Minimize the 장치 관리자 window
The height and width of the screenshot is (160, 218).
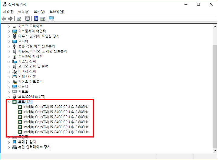click(186, 4)
